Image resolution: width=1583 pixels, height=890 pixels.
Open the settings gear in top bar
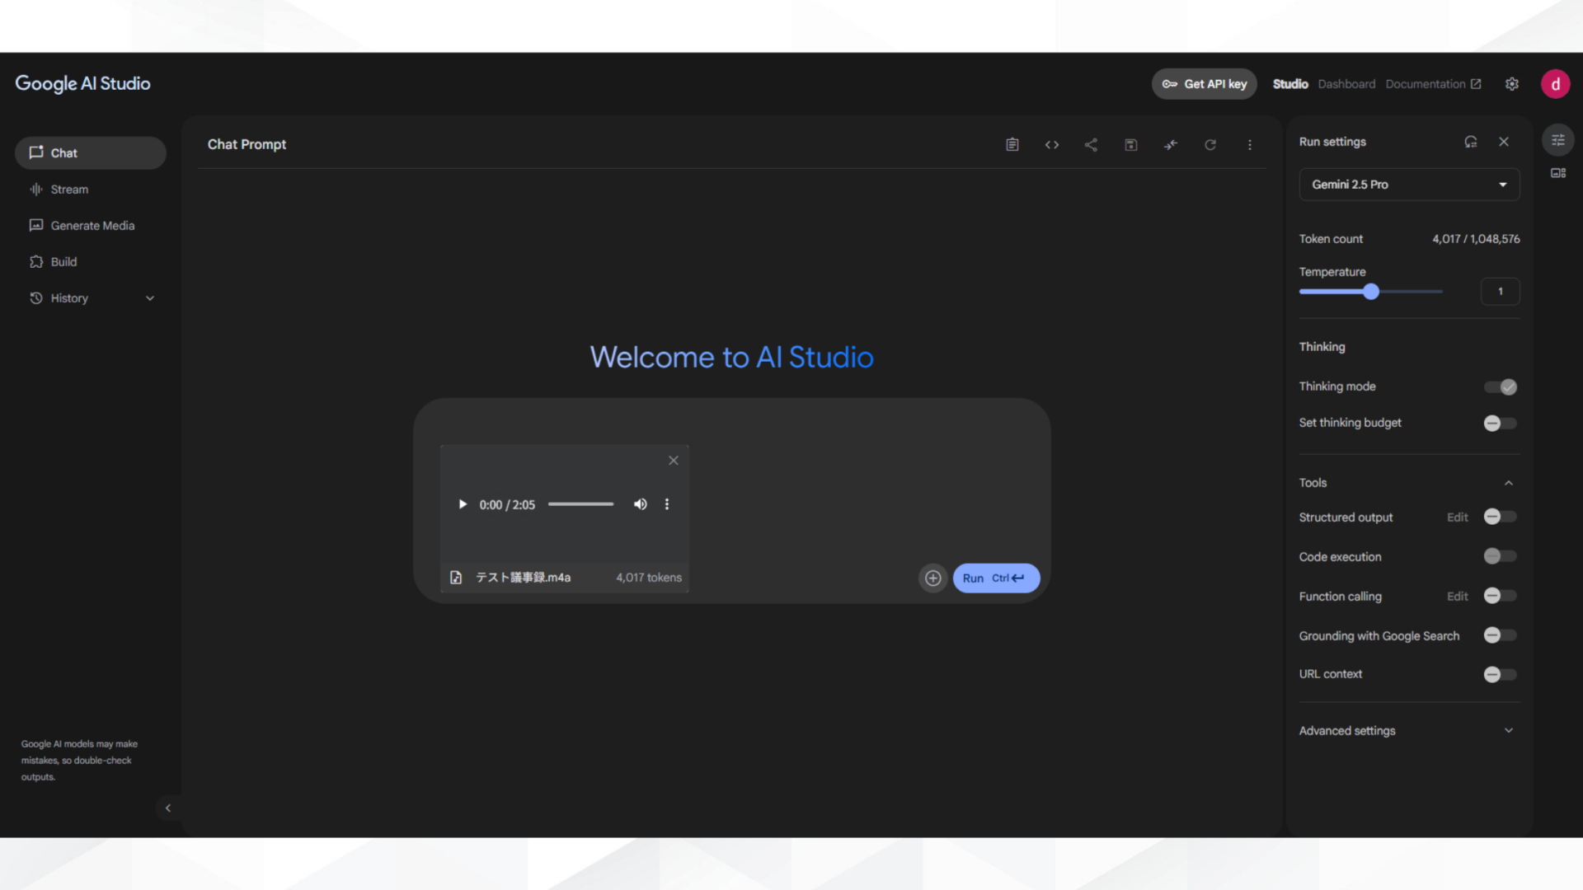[1512, 83]
